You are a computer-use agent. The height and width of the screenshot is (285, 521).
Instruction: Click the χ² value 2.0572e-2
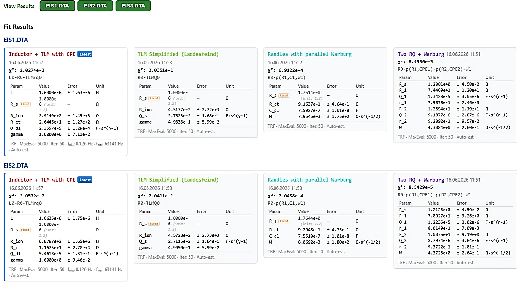(x=32, y=196)
